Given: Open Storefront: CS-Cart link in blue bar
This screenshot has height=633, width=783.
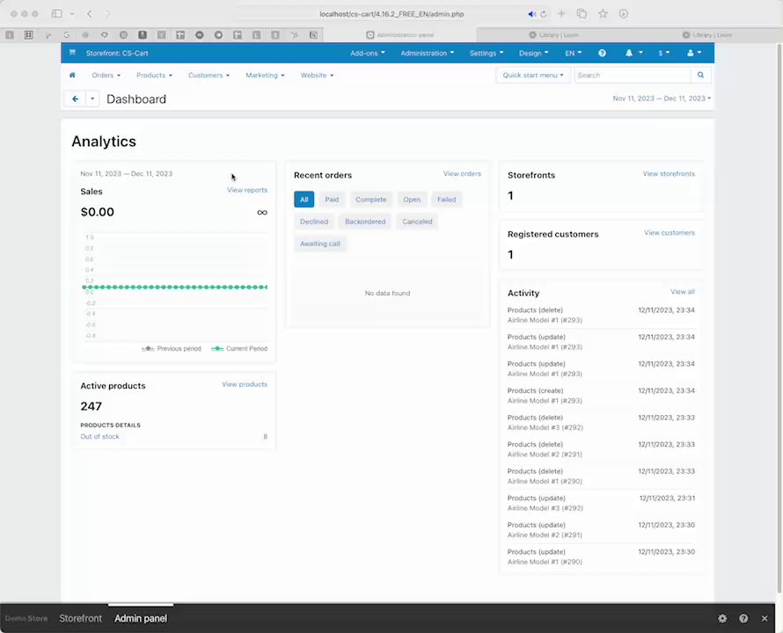Looking at the screenshot, I should click(117, 53).
